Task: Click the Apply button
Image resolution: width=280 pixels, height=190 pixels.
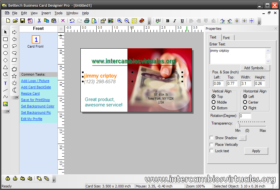Action: 256,151
